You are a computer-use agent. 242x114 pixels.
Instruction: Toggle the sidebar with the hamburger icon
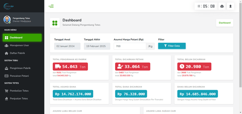51,6
